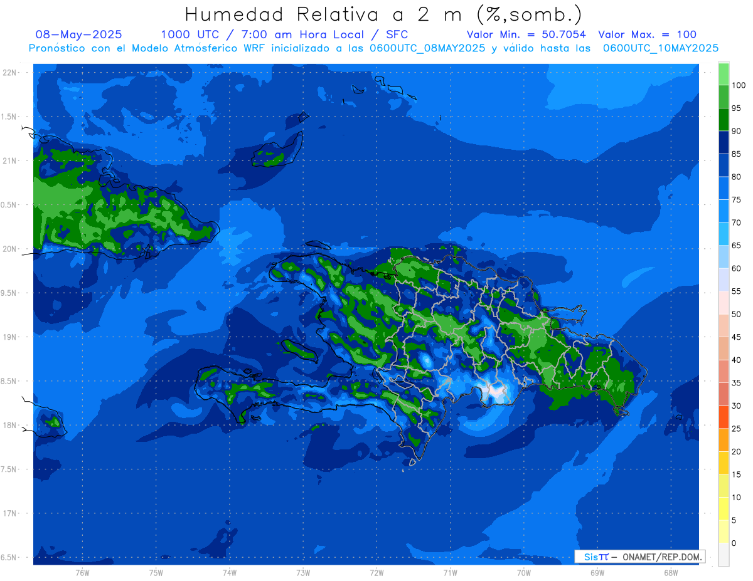Click the longitude axis label '75W'
Image resolution: width=753 pixels, height=581 pixels.
[156, 572]
